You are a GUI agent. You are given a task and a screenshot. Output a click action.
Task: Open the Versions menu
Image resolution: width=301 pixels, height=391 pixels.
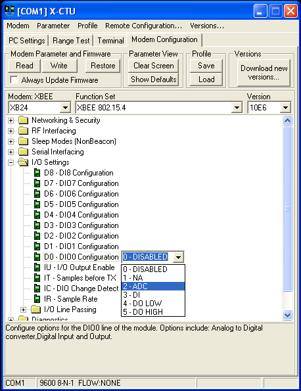tap(207, 26)
